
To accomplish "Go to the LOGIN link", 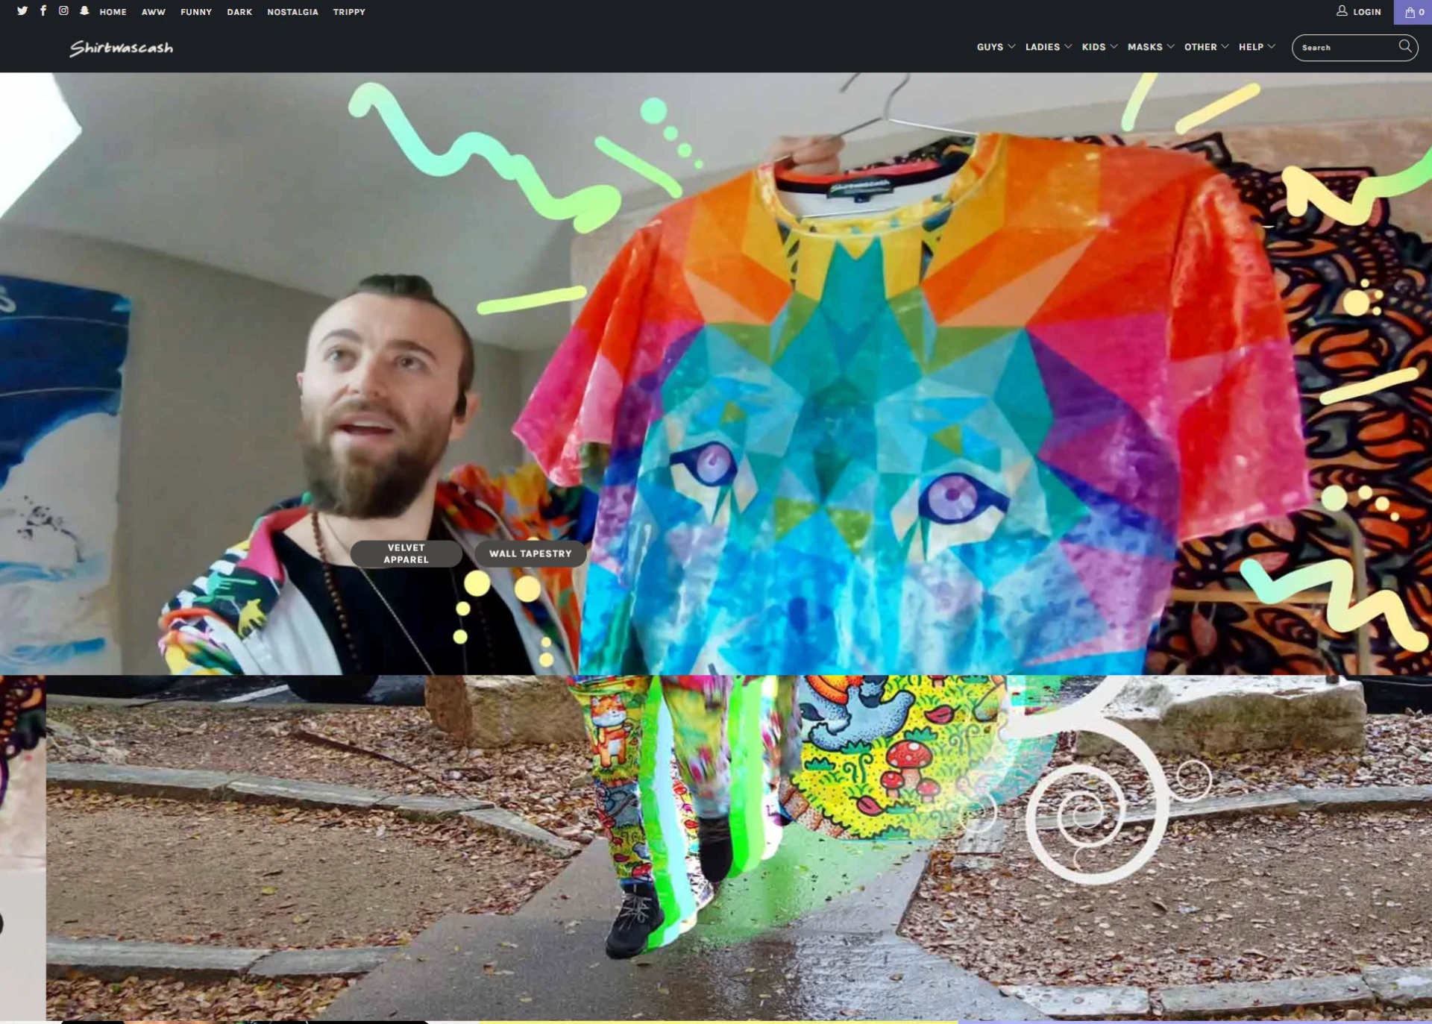I will (1366, 11).
